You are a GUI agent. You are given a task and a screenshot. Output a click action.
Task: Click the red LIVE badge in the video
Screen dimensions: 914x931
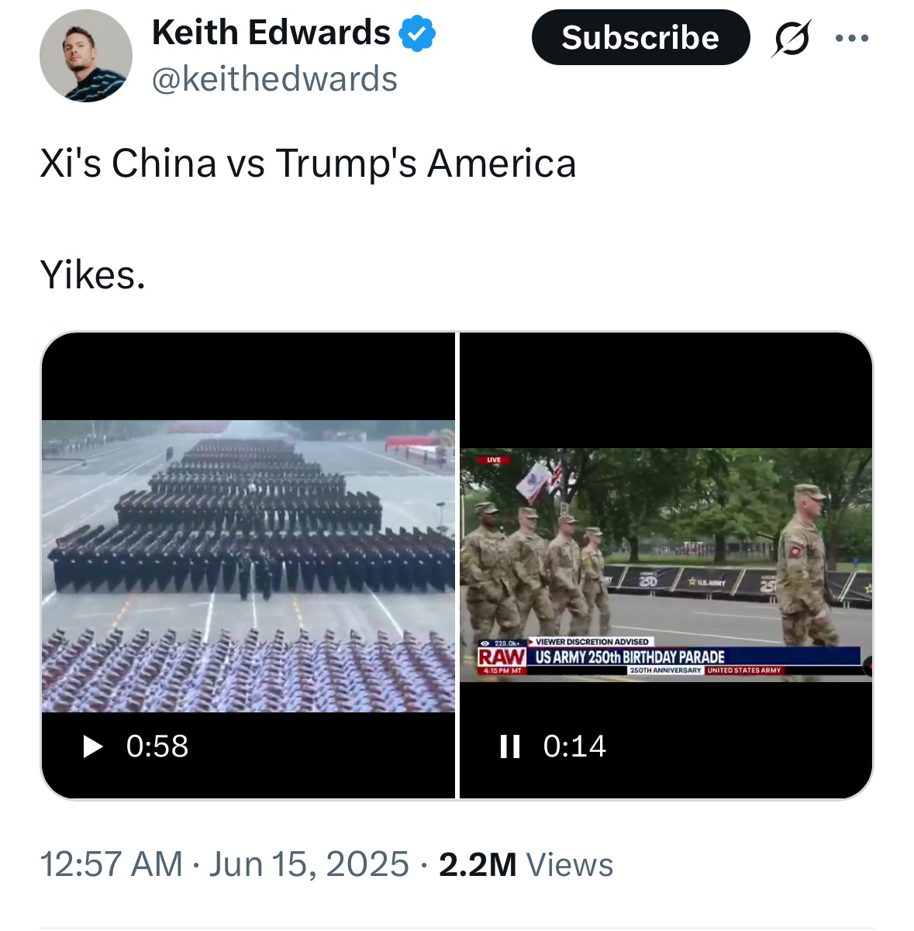[494, 460]
